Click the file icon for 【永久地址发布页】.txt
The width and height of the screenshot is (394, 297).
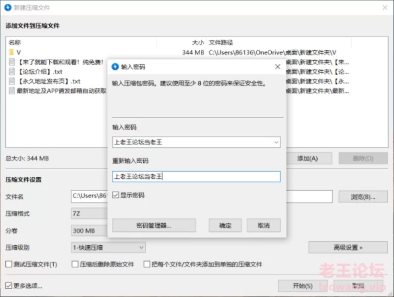pyautogui.click(x=11, y=81)
